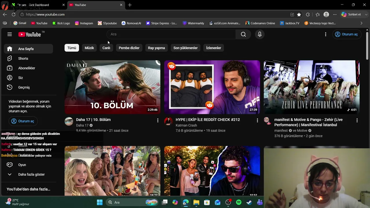Go to the YouTube logo home link
Viewport: 370px width, 208px height.
coord(29,34)
